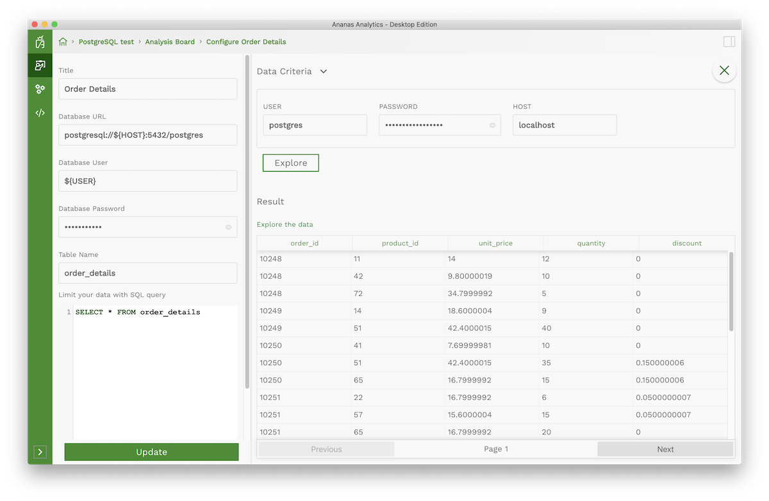769x501 pixels.
Task: Click into the SQL query editor
Action: 155,372
